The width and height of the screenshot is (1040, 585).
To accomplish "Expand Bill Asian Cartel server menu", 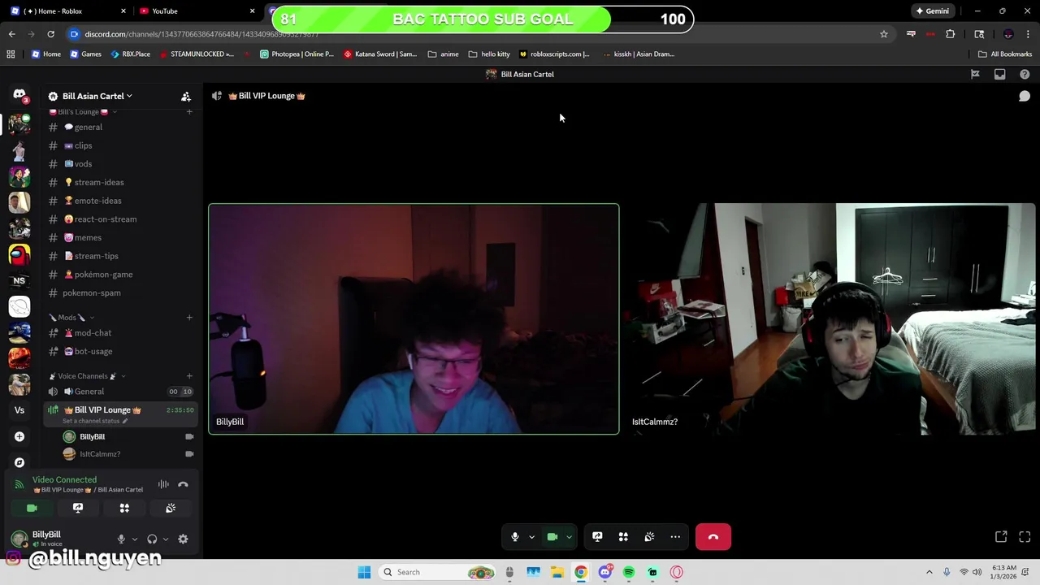I will (97, 96).
